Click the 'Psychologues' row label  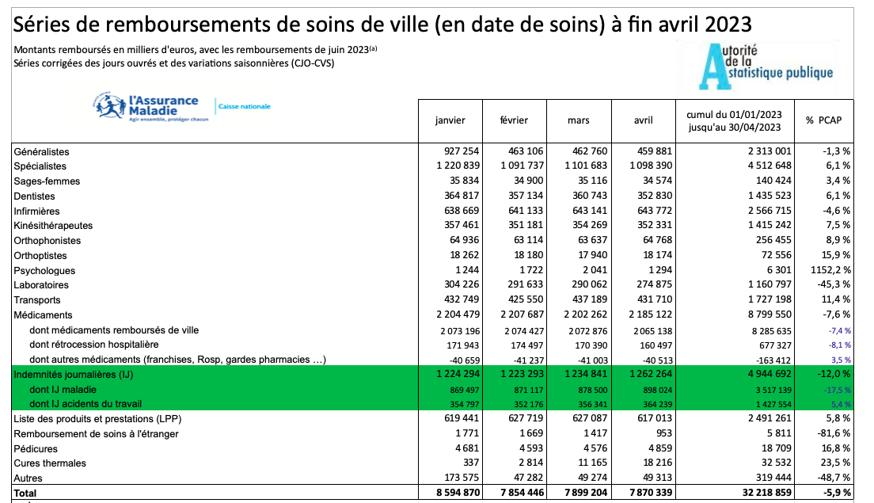(44, 271)
